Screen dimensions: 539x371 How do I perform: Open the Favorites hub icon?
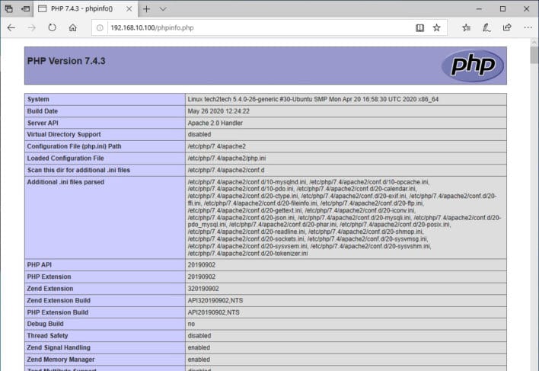click(x=466, y=27)
